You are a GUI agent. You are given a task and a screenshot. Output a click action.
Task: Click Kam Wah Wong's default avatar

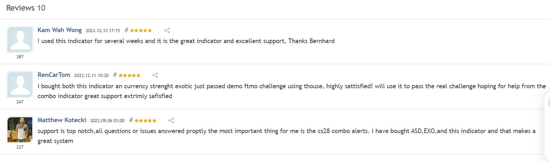click(x=20, y=40)
